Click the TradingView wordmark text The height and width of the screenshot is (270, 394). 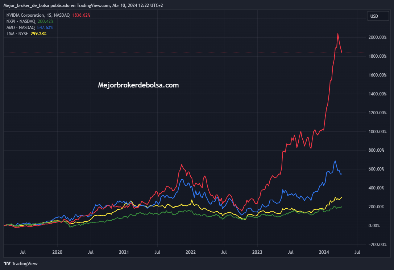pos(25,264)
